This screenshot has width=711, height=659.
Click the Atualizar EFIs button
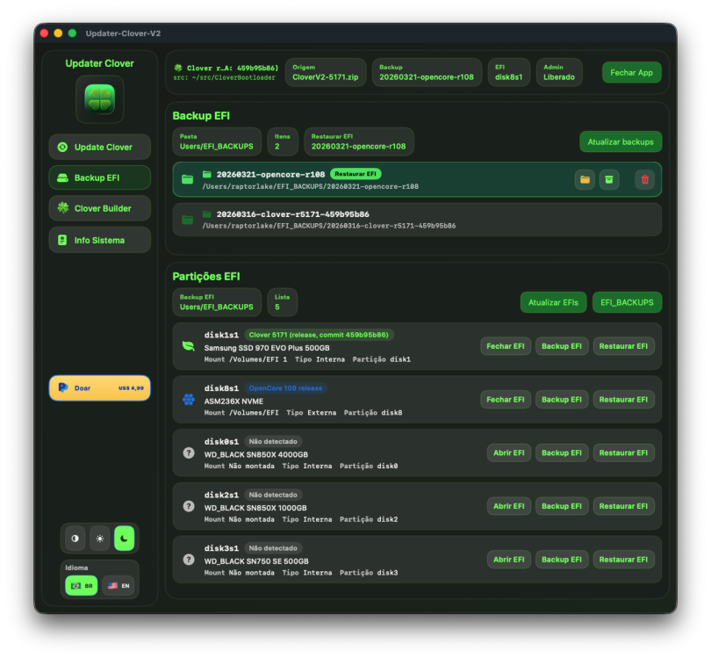click(x=553, y=302)
